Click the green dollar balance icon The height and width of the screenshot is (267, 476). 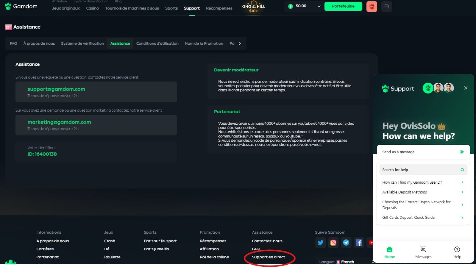pos(291,6)
